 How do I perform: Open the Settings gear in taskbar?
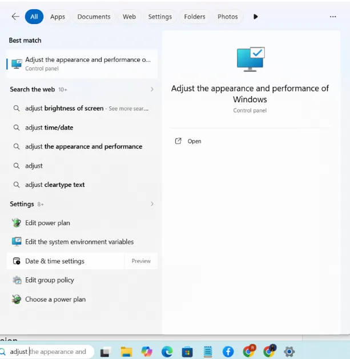coord(289,352)
